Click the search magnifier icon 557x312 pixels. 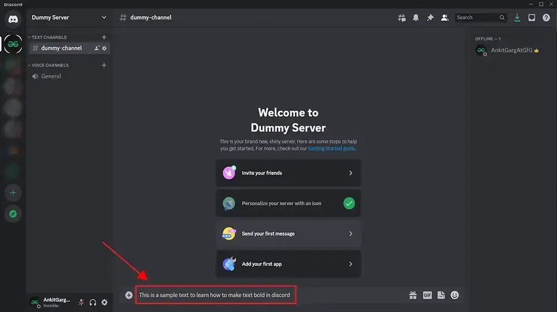[502, 17]
